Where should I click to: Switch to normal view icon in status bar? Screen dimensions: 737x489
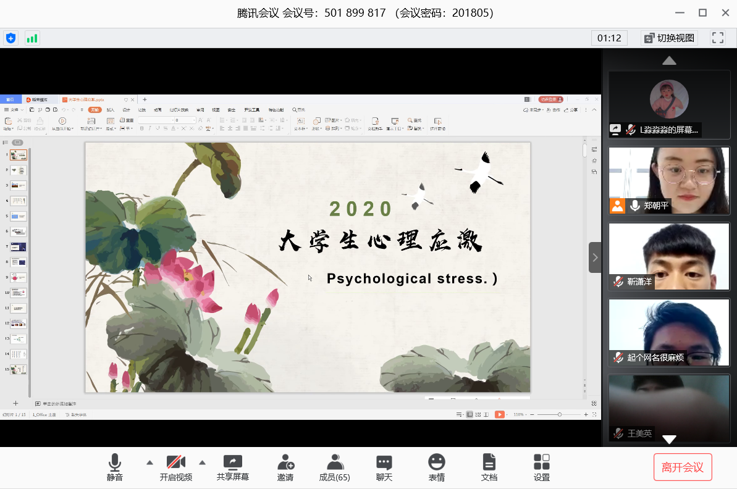pos(470,414)
